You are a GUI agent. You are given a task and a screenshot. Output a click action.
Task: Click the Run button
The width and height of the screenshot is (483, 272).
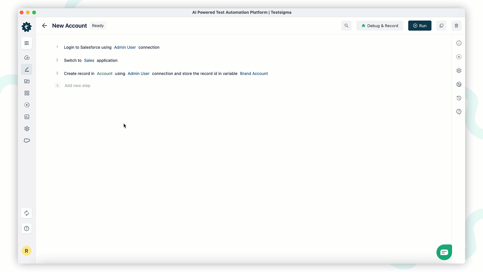pos(420,26)
